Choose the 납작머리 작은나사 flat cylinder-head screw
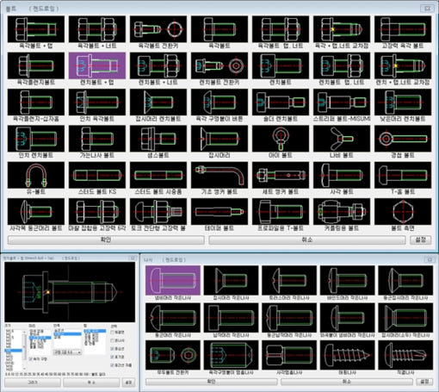Viewport: 439px width, 392px height. [231, 318]
